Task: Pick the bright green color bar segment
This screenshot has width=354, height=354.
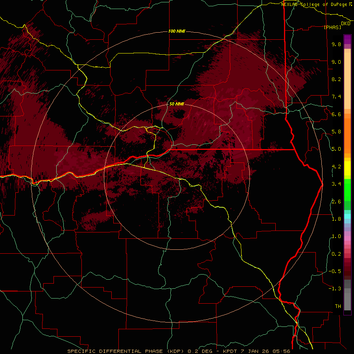Action: coord(347,190)
